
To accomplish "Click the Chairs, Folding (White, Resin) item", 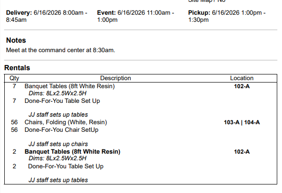I will pos(66,122).
